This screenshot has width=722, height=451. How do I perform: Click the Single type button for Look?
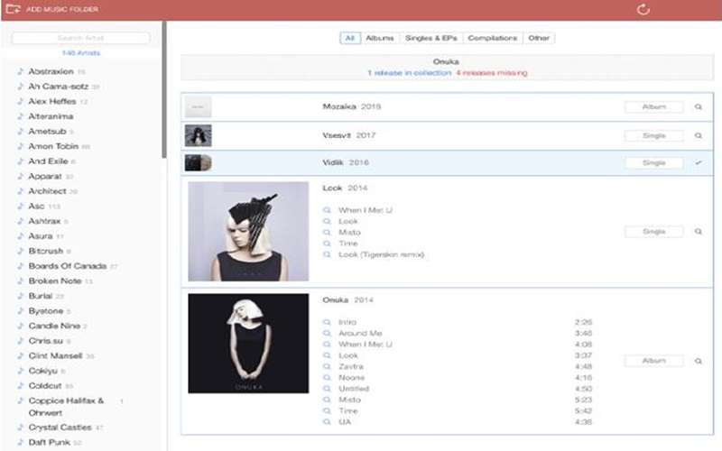click(x=653, y=232)
